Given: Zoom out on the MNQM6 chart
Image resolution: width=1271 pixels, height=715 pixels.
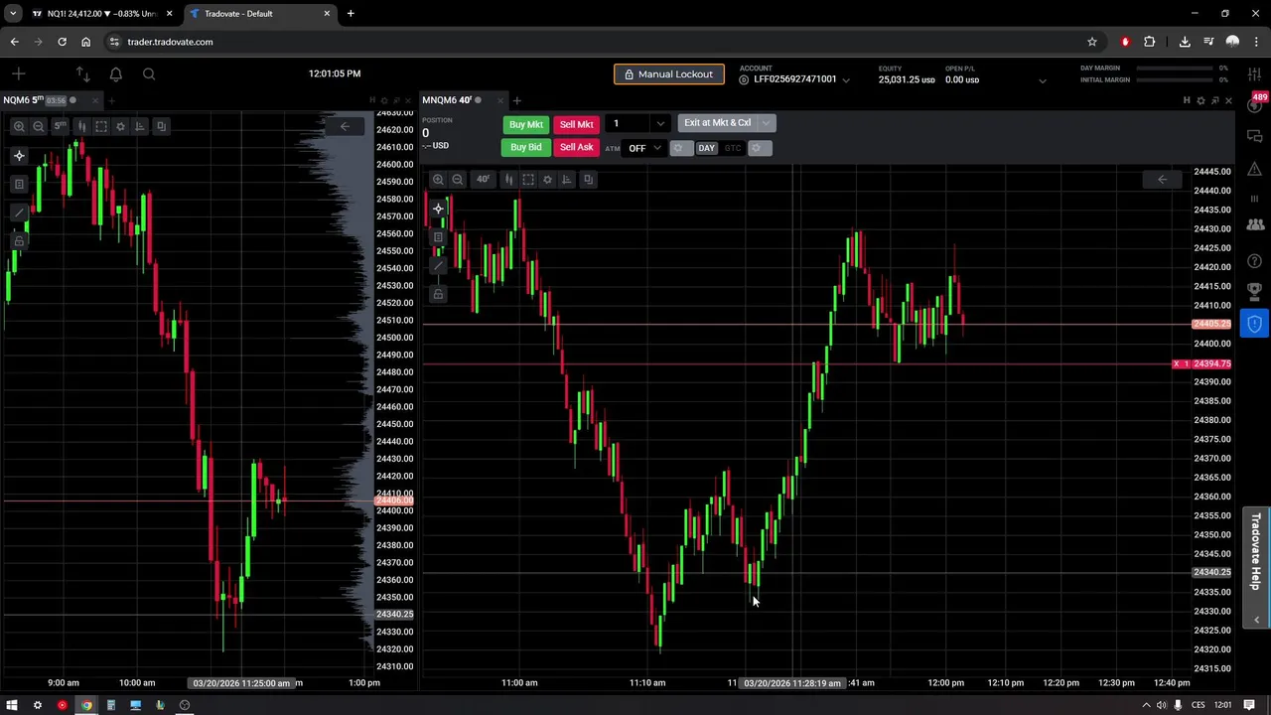Looking at the screenshot, I should click(457, 180).
